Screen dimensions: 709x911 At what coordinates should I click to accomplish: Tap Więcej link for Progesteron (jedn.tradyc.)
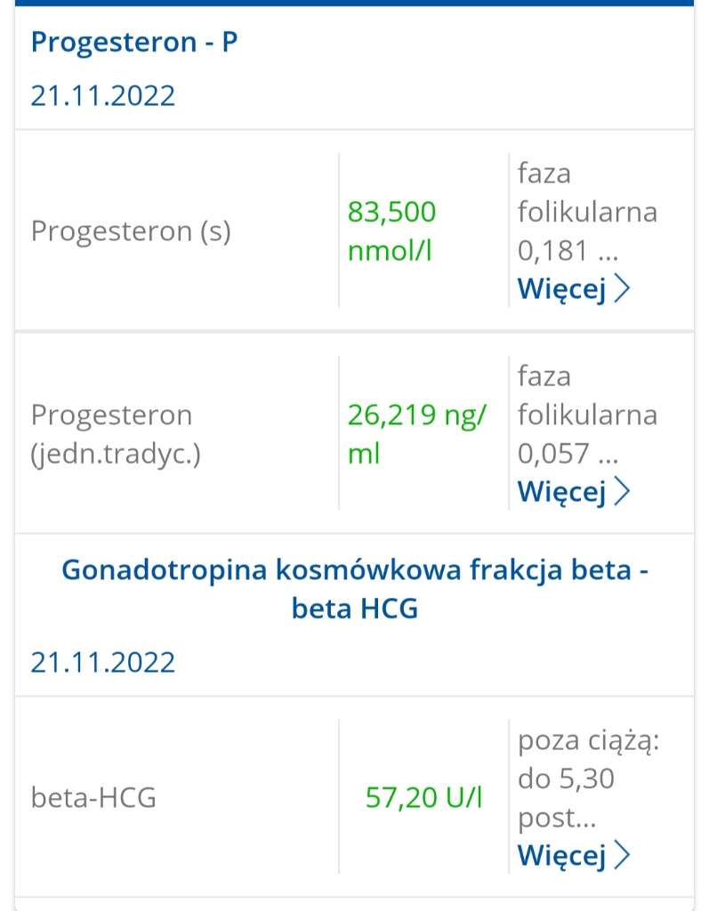pyautogui.click(x=561, y=491)
